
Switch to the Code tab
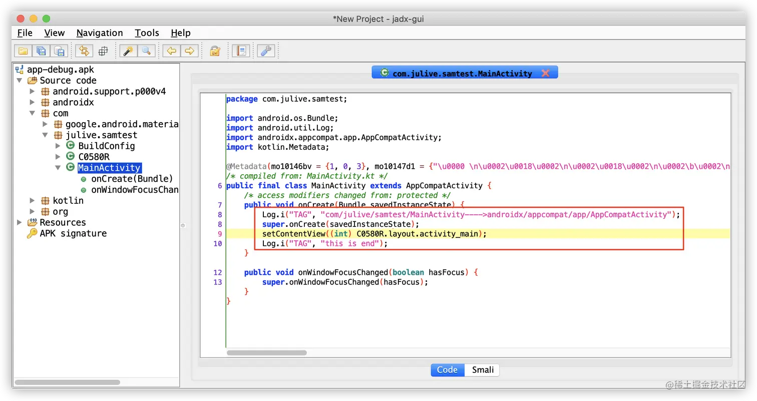(447, 370)
